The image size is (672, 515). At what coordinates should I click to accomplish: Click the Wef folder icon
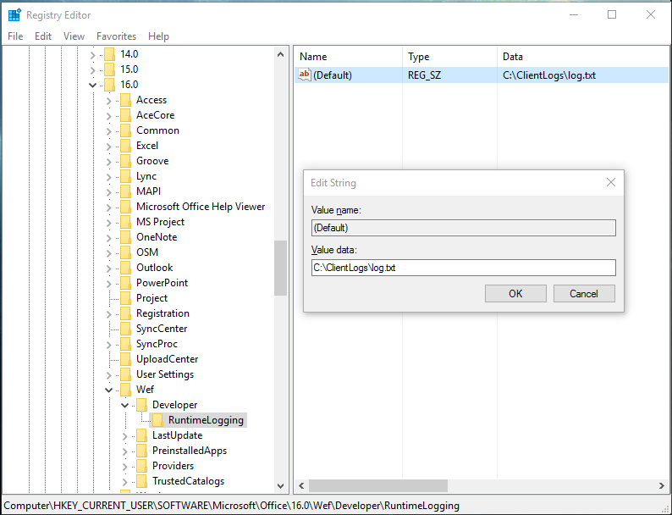click(x=125, y=390)
